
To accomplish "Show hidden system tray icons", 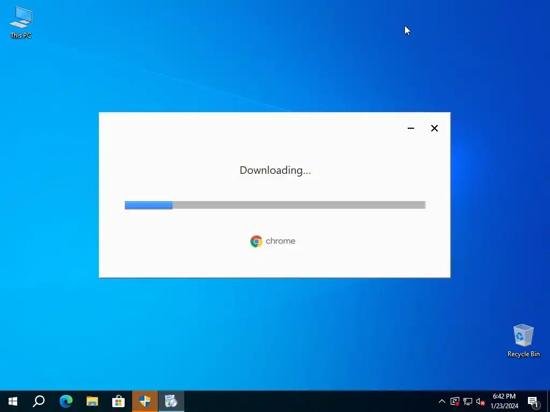I will 442,401.
